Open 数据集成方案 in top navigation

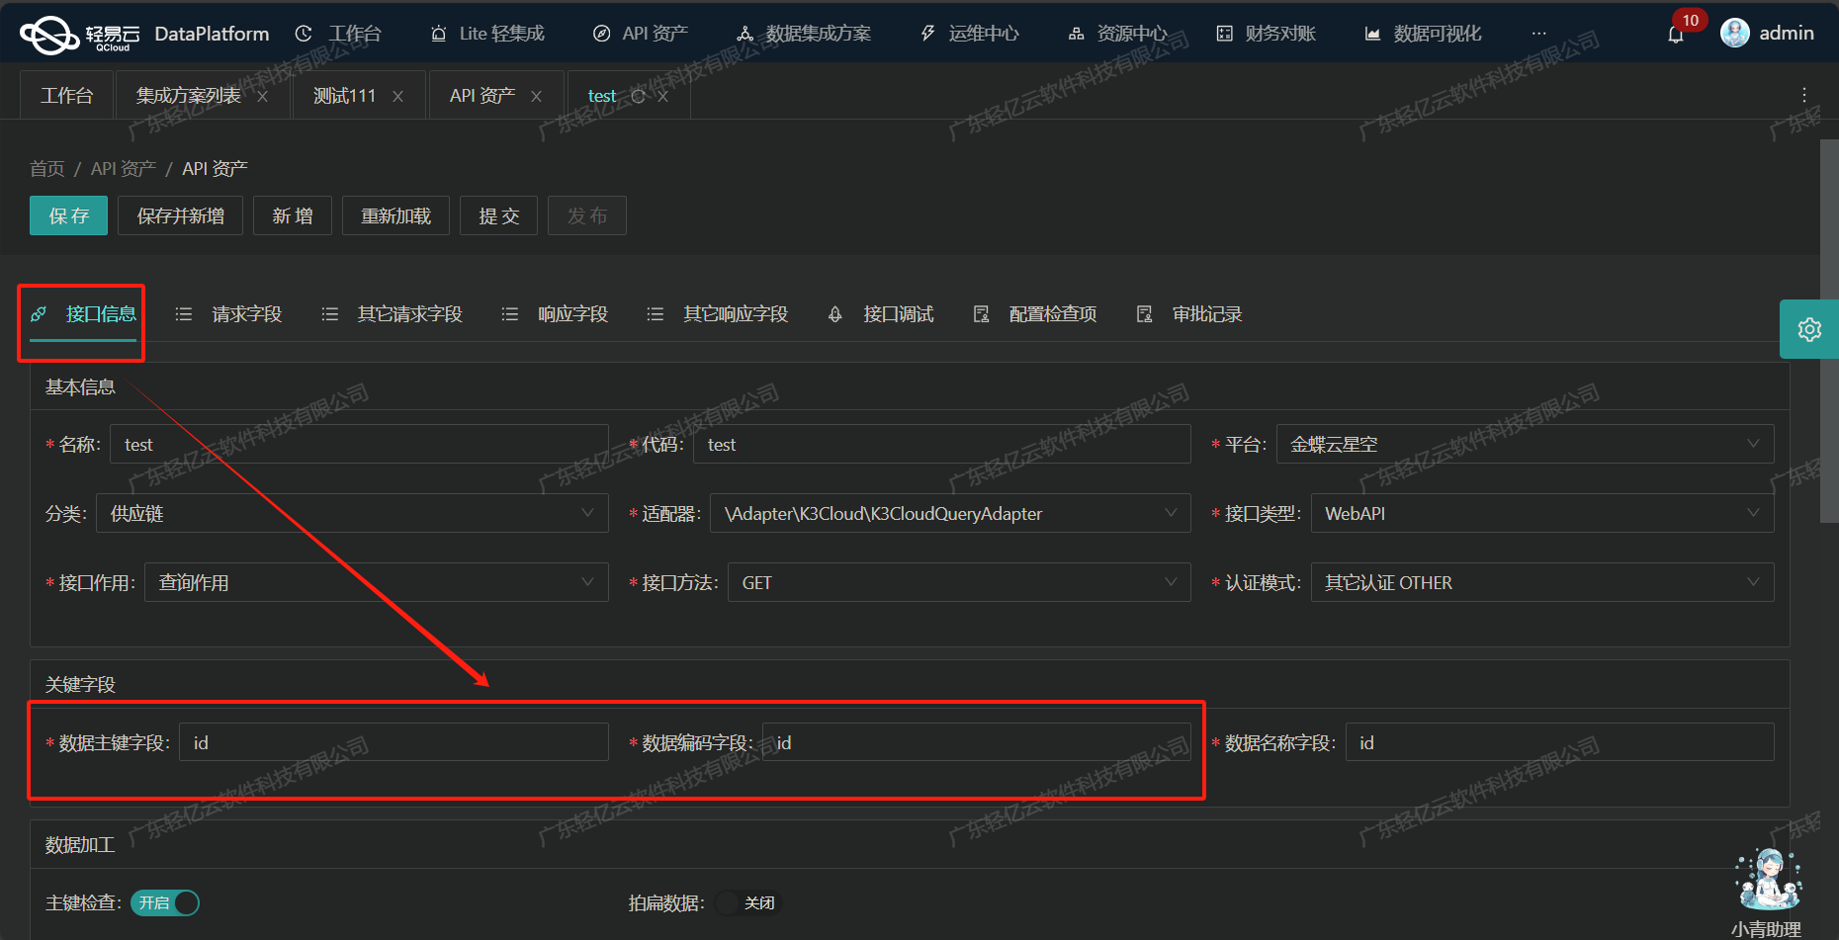pos(804,34)
